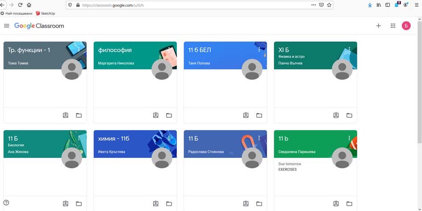Reload the page in the browser

click(x=20, y=5)
